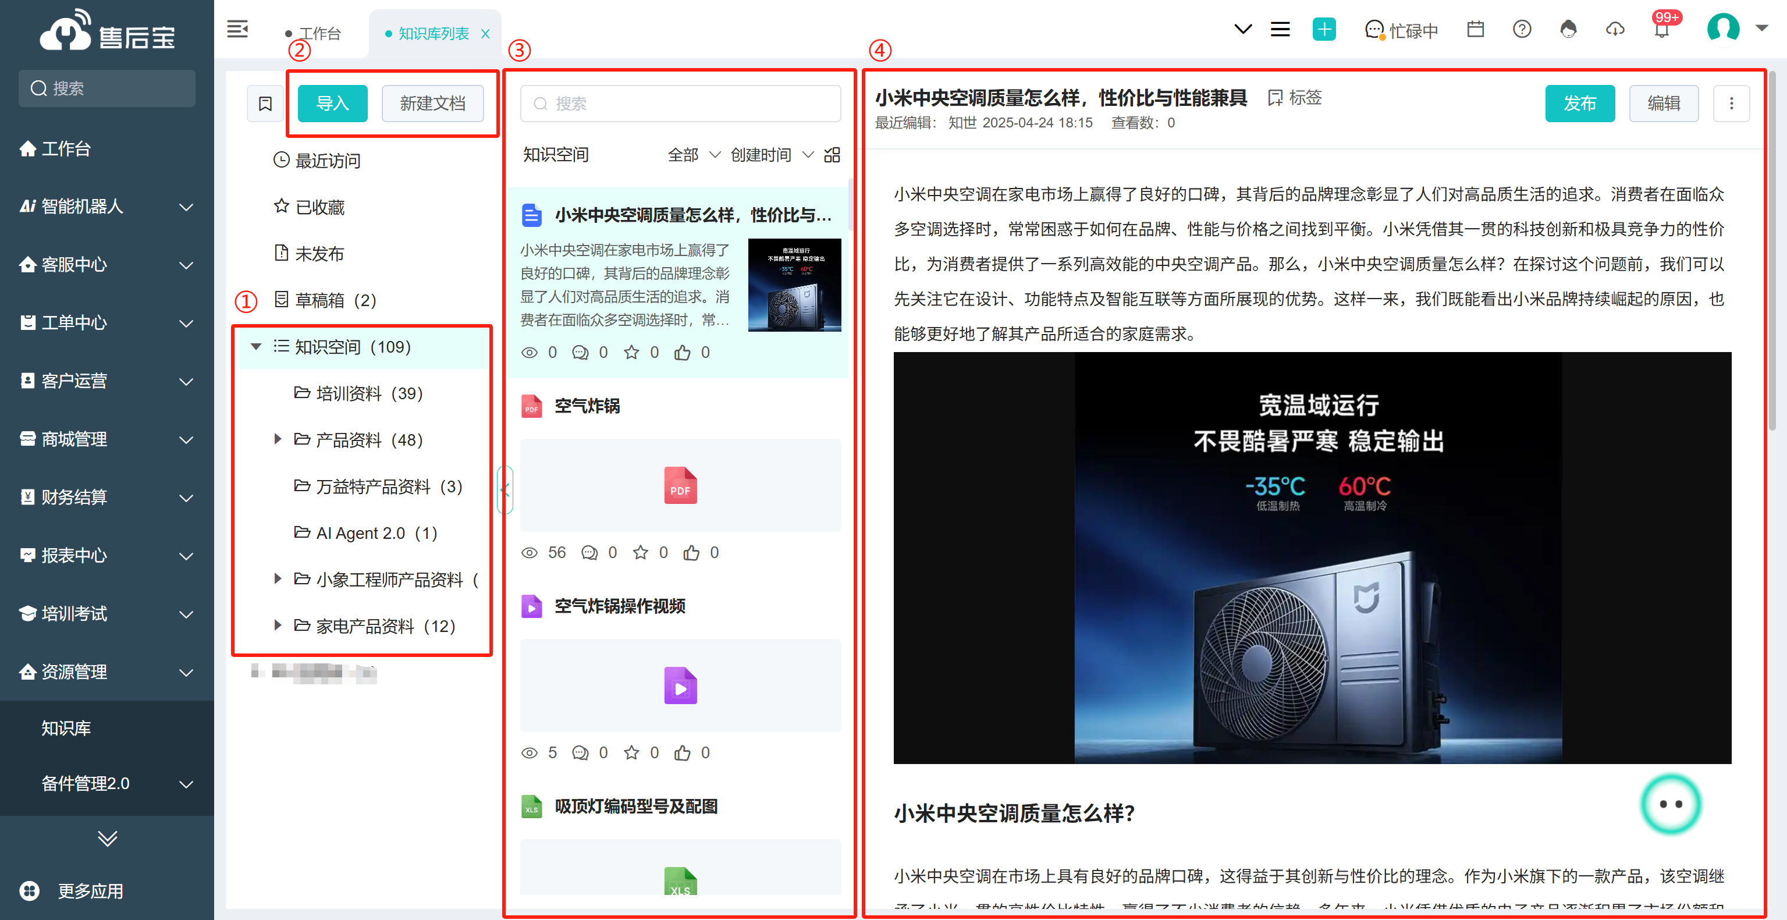The image size is (1787, 920).
Task: Switch to grid view layout icon
Action: tap(832, 155)
